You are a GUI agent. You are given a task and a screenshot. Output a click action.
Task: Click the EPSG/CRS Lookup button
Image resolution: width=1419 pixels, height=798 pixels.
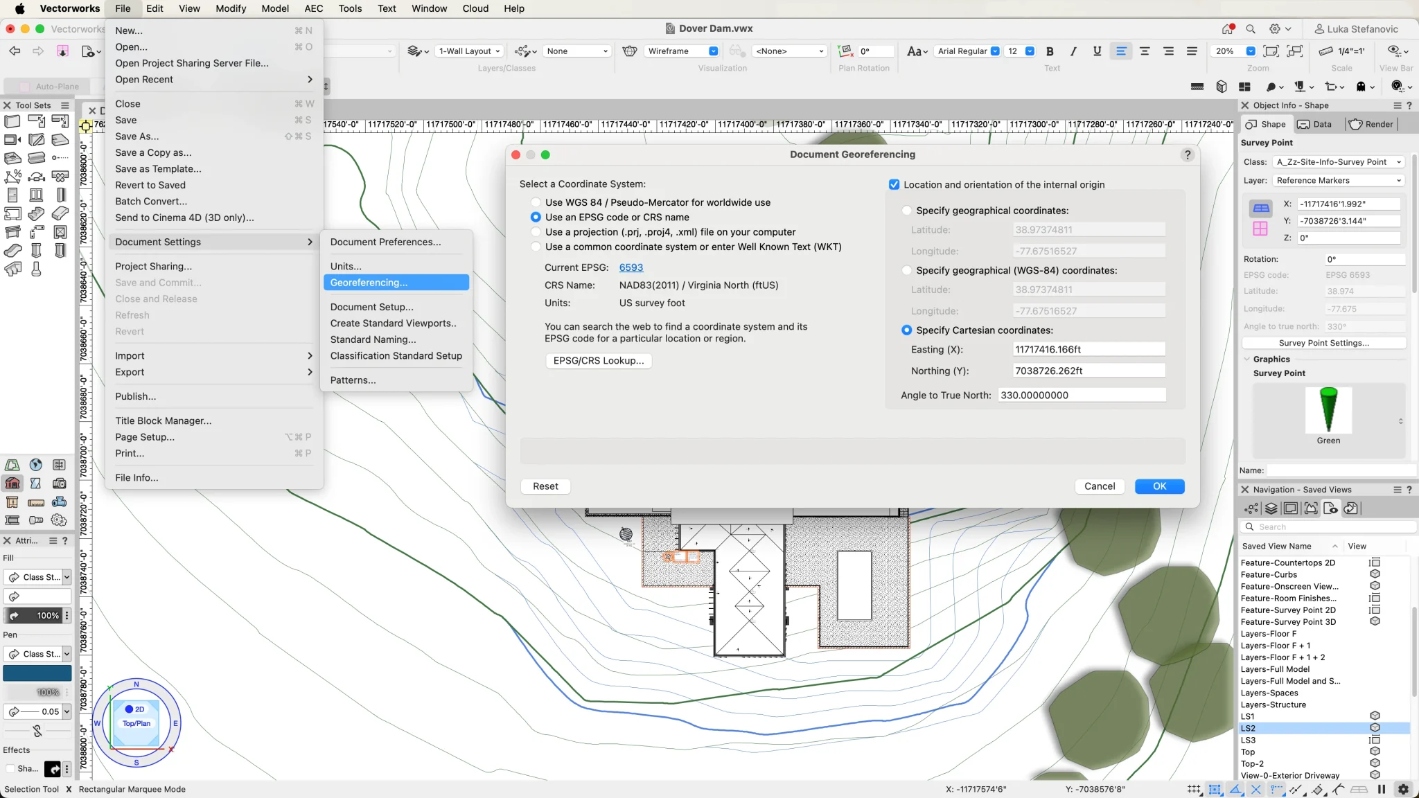coord(598,361)
